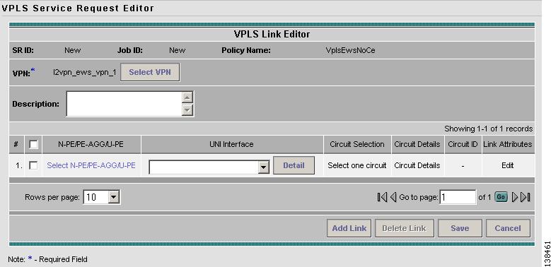The image size is (551, 267).
Task: Open the UNI Interface dropdown
Action: 264,167
